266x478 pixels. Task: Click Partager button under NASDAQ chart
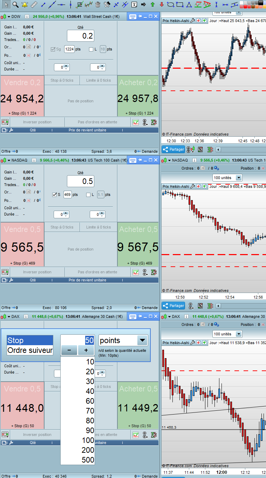tap(173, 306)
